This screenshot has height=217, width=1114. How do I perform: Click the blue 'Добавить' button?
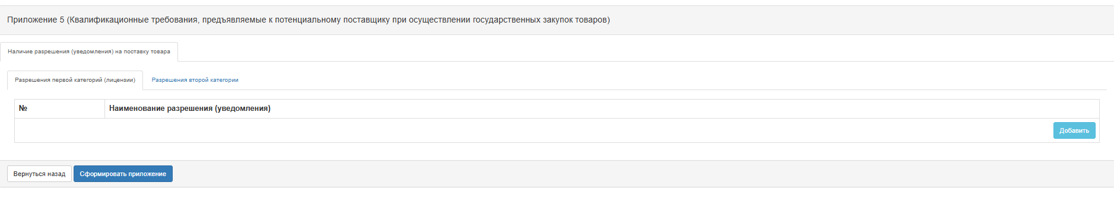(x=1074, y=130)
